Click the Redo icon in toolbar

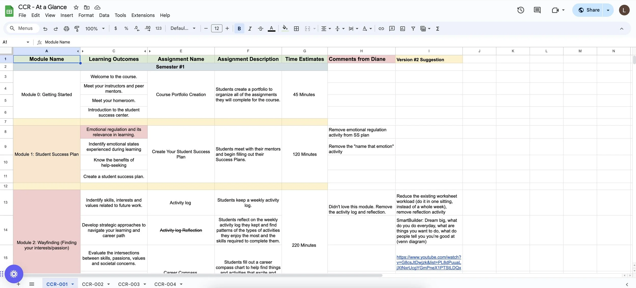click(x=56, y=29)
